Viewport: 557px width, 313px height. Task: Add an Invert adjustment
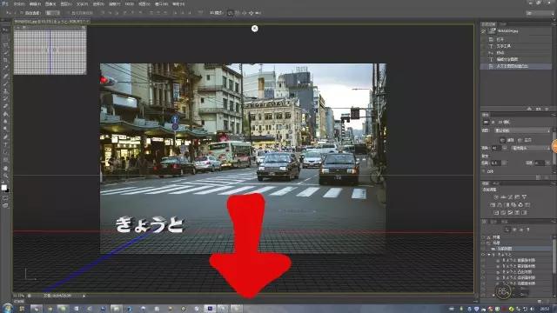(x=496, y=212)
